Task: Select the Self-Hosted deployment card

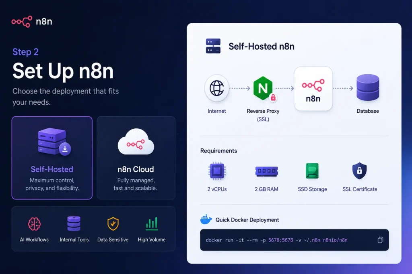Action: click(x=52, y=158)
